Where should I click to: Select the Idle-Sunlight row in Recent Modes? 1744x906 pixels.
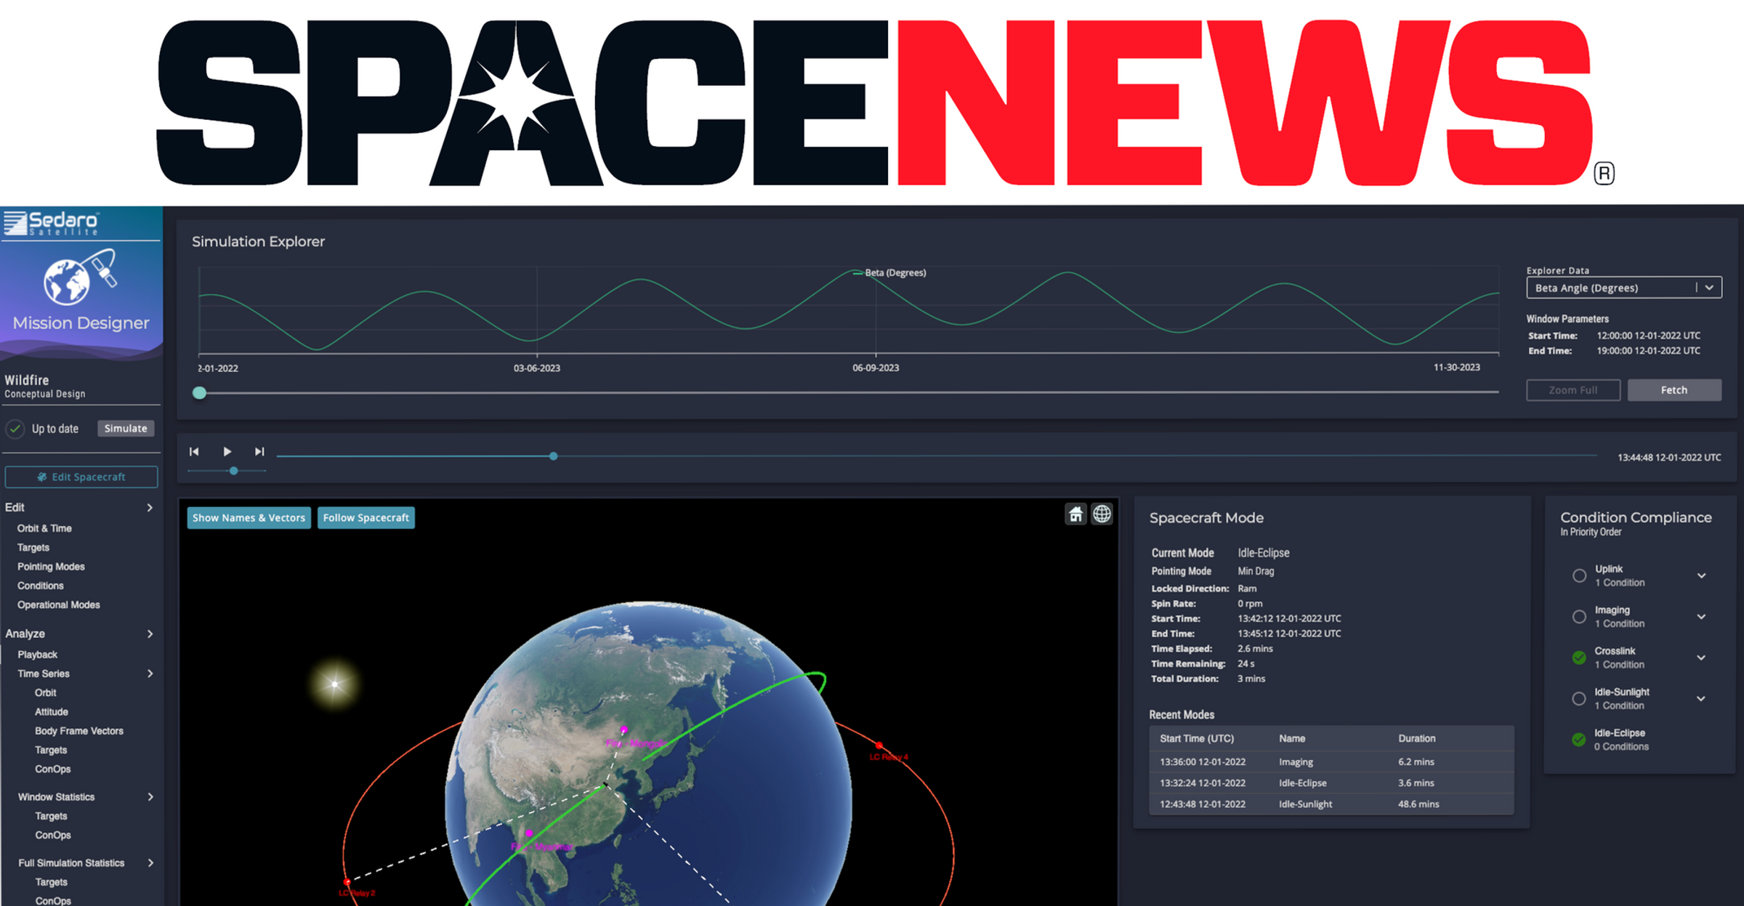pyautogui.click(x=1331, y=804)
